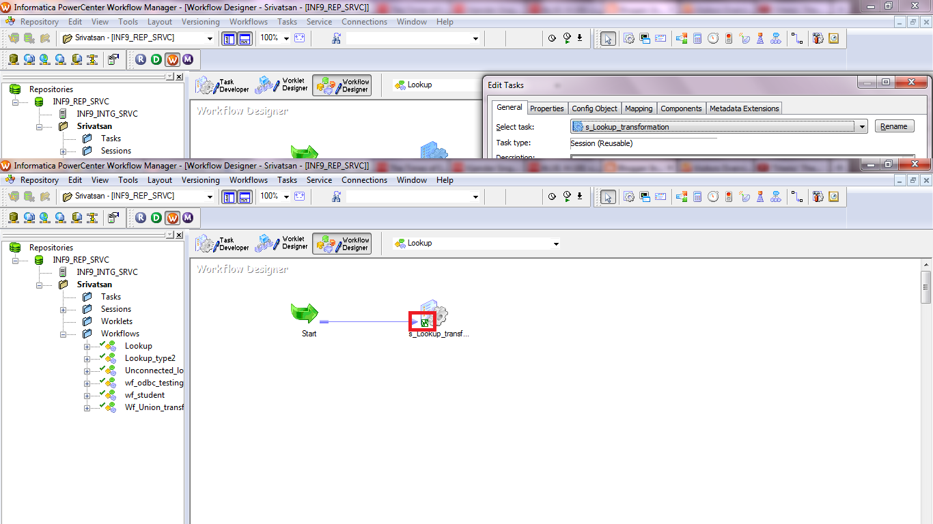Select the Create Email task tool
Viewport: 933px width, 524px height.
(660, 196)
